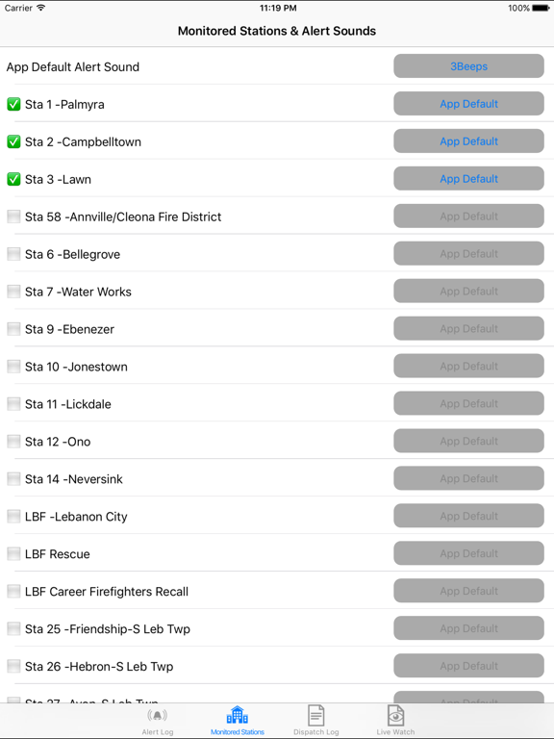
Task: Enable Sta 58 -Annville/Cleona Fire District checkbox
Action: point(13,217)
